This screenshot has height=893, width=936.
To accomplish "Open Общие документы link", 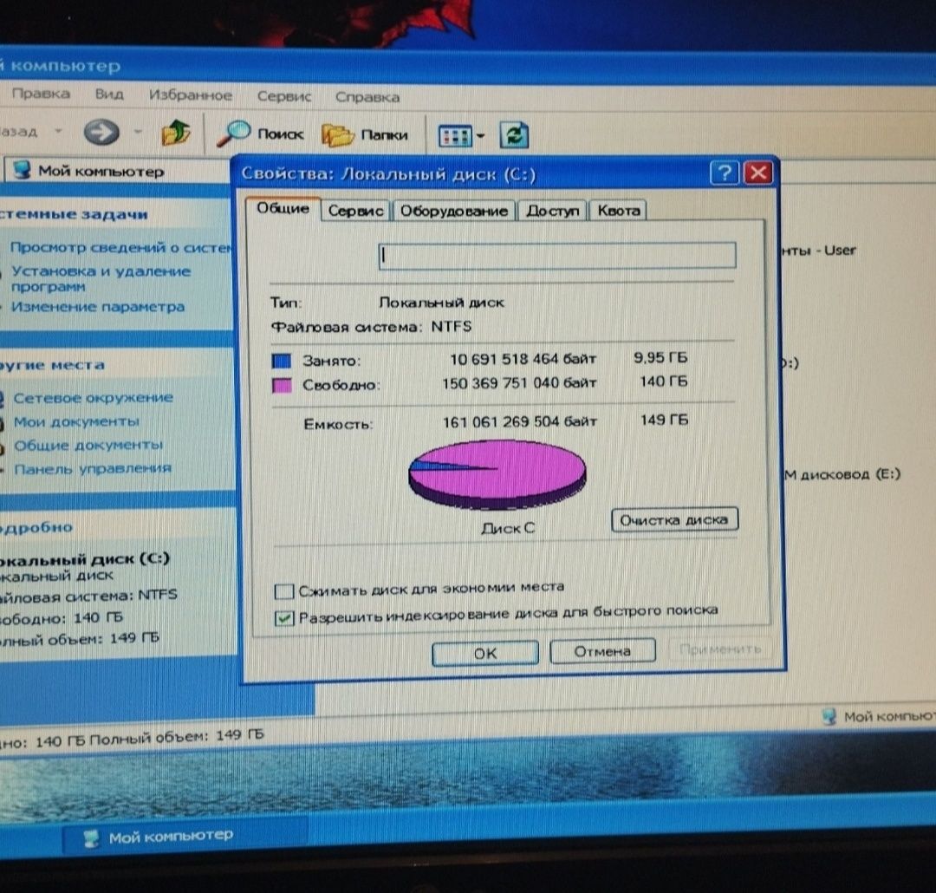I will 88,445.
